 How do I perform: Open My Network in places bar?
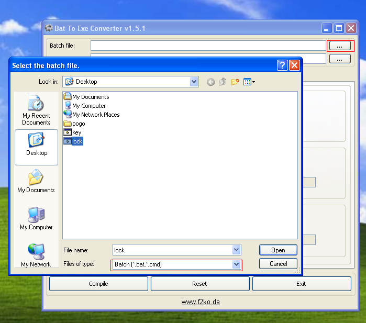pos(36,256)
